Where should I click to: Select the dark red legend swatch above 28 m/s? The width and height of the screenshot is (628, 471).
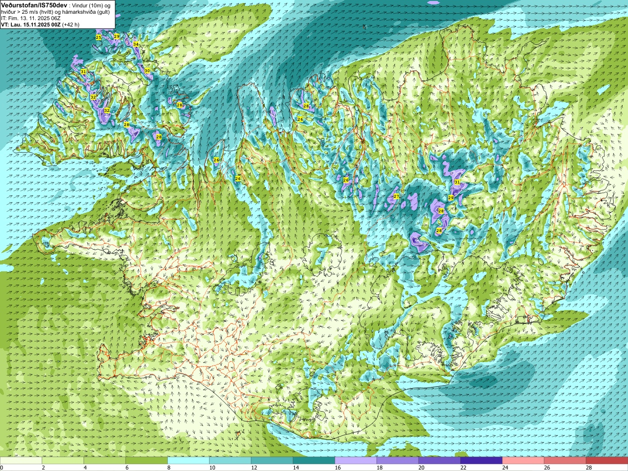pyautogui.click(x=607, y=461)
